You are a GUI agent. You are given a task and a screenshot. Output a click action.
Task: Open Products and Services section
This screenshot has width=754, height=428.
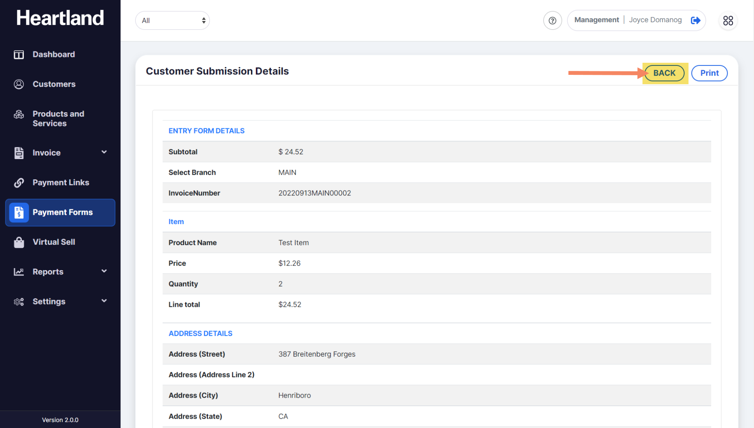coord(58,118)
